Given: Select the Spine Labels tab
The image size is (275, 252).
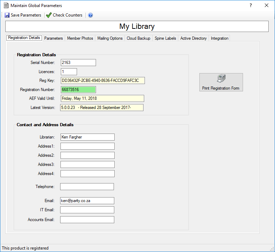Looking at the screenshot, I should pos(165,38).
